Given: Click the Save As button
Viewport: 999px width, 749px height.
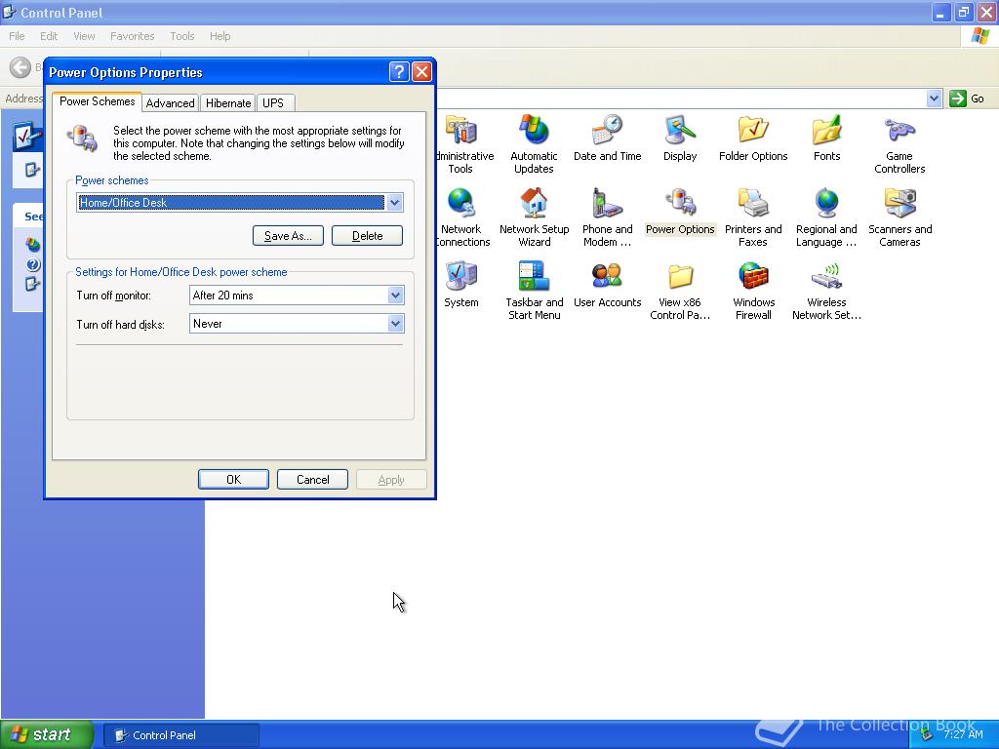Looking at the screenshot, I should 288,236.
